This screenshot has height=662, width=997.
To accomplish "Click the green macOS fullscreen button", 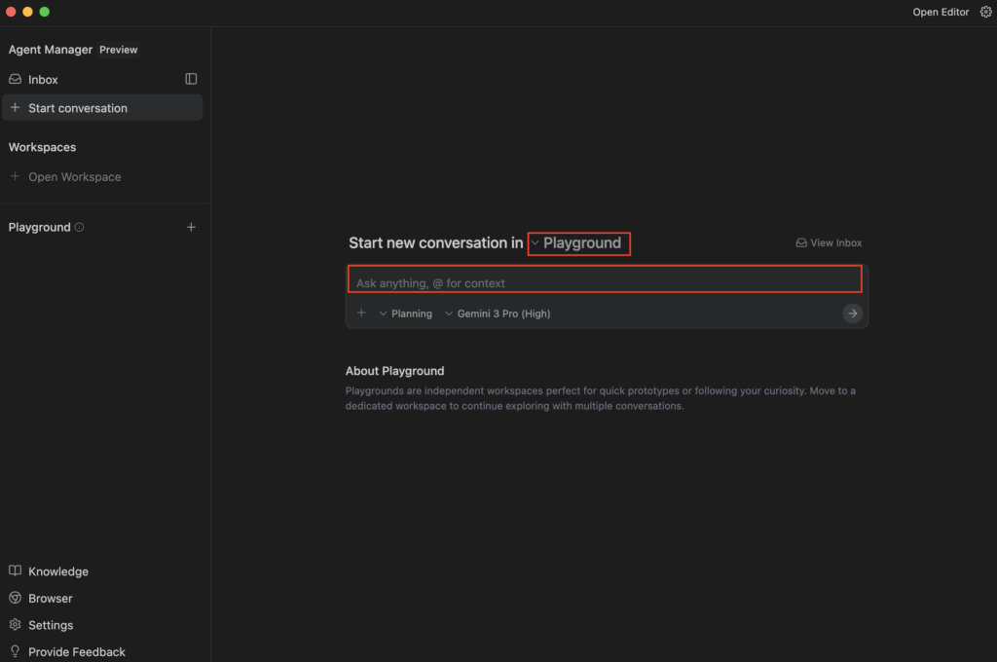I will click(45, 12).
